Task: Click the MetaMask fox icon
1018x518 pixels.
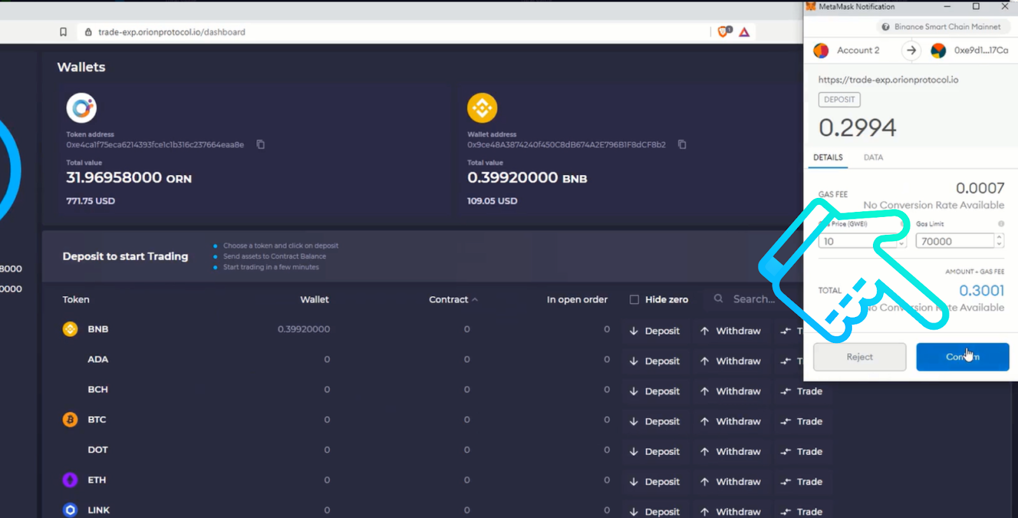Action: (811, 6)
